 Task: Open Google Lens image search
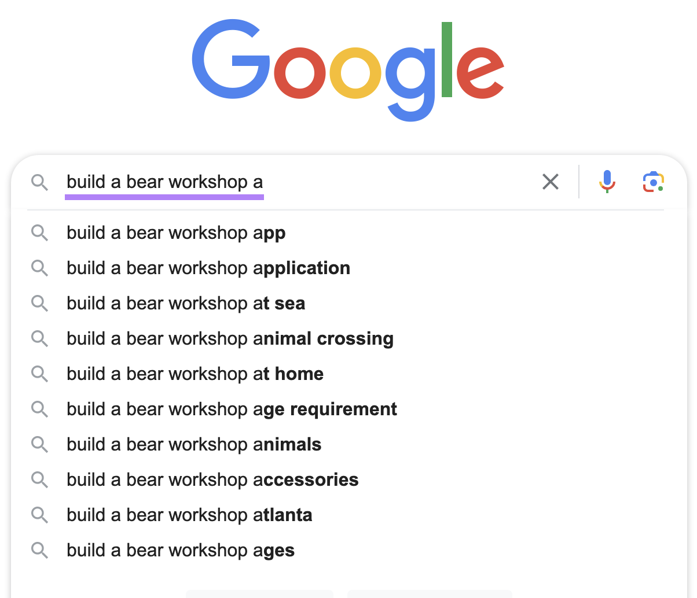tap(653, 182)
